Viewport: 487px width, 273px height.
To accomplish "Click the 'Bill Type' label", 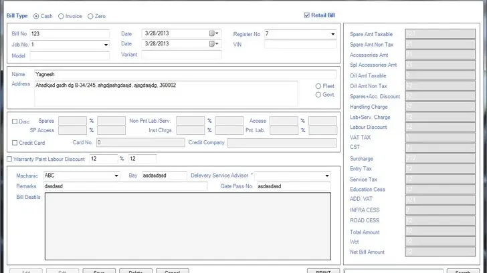I will coord(17,16).
